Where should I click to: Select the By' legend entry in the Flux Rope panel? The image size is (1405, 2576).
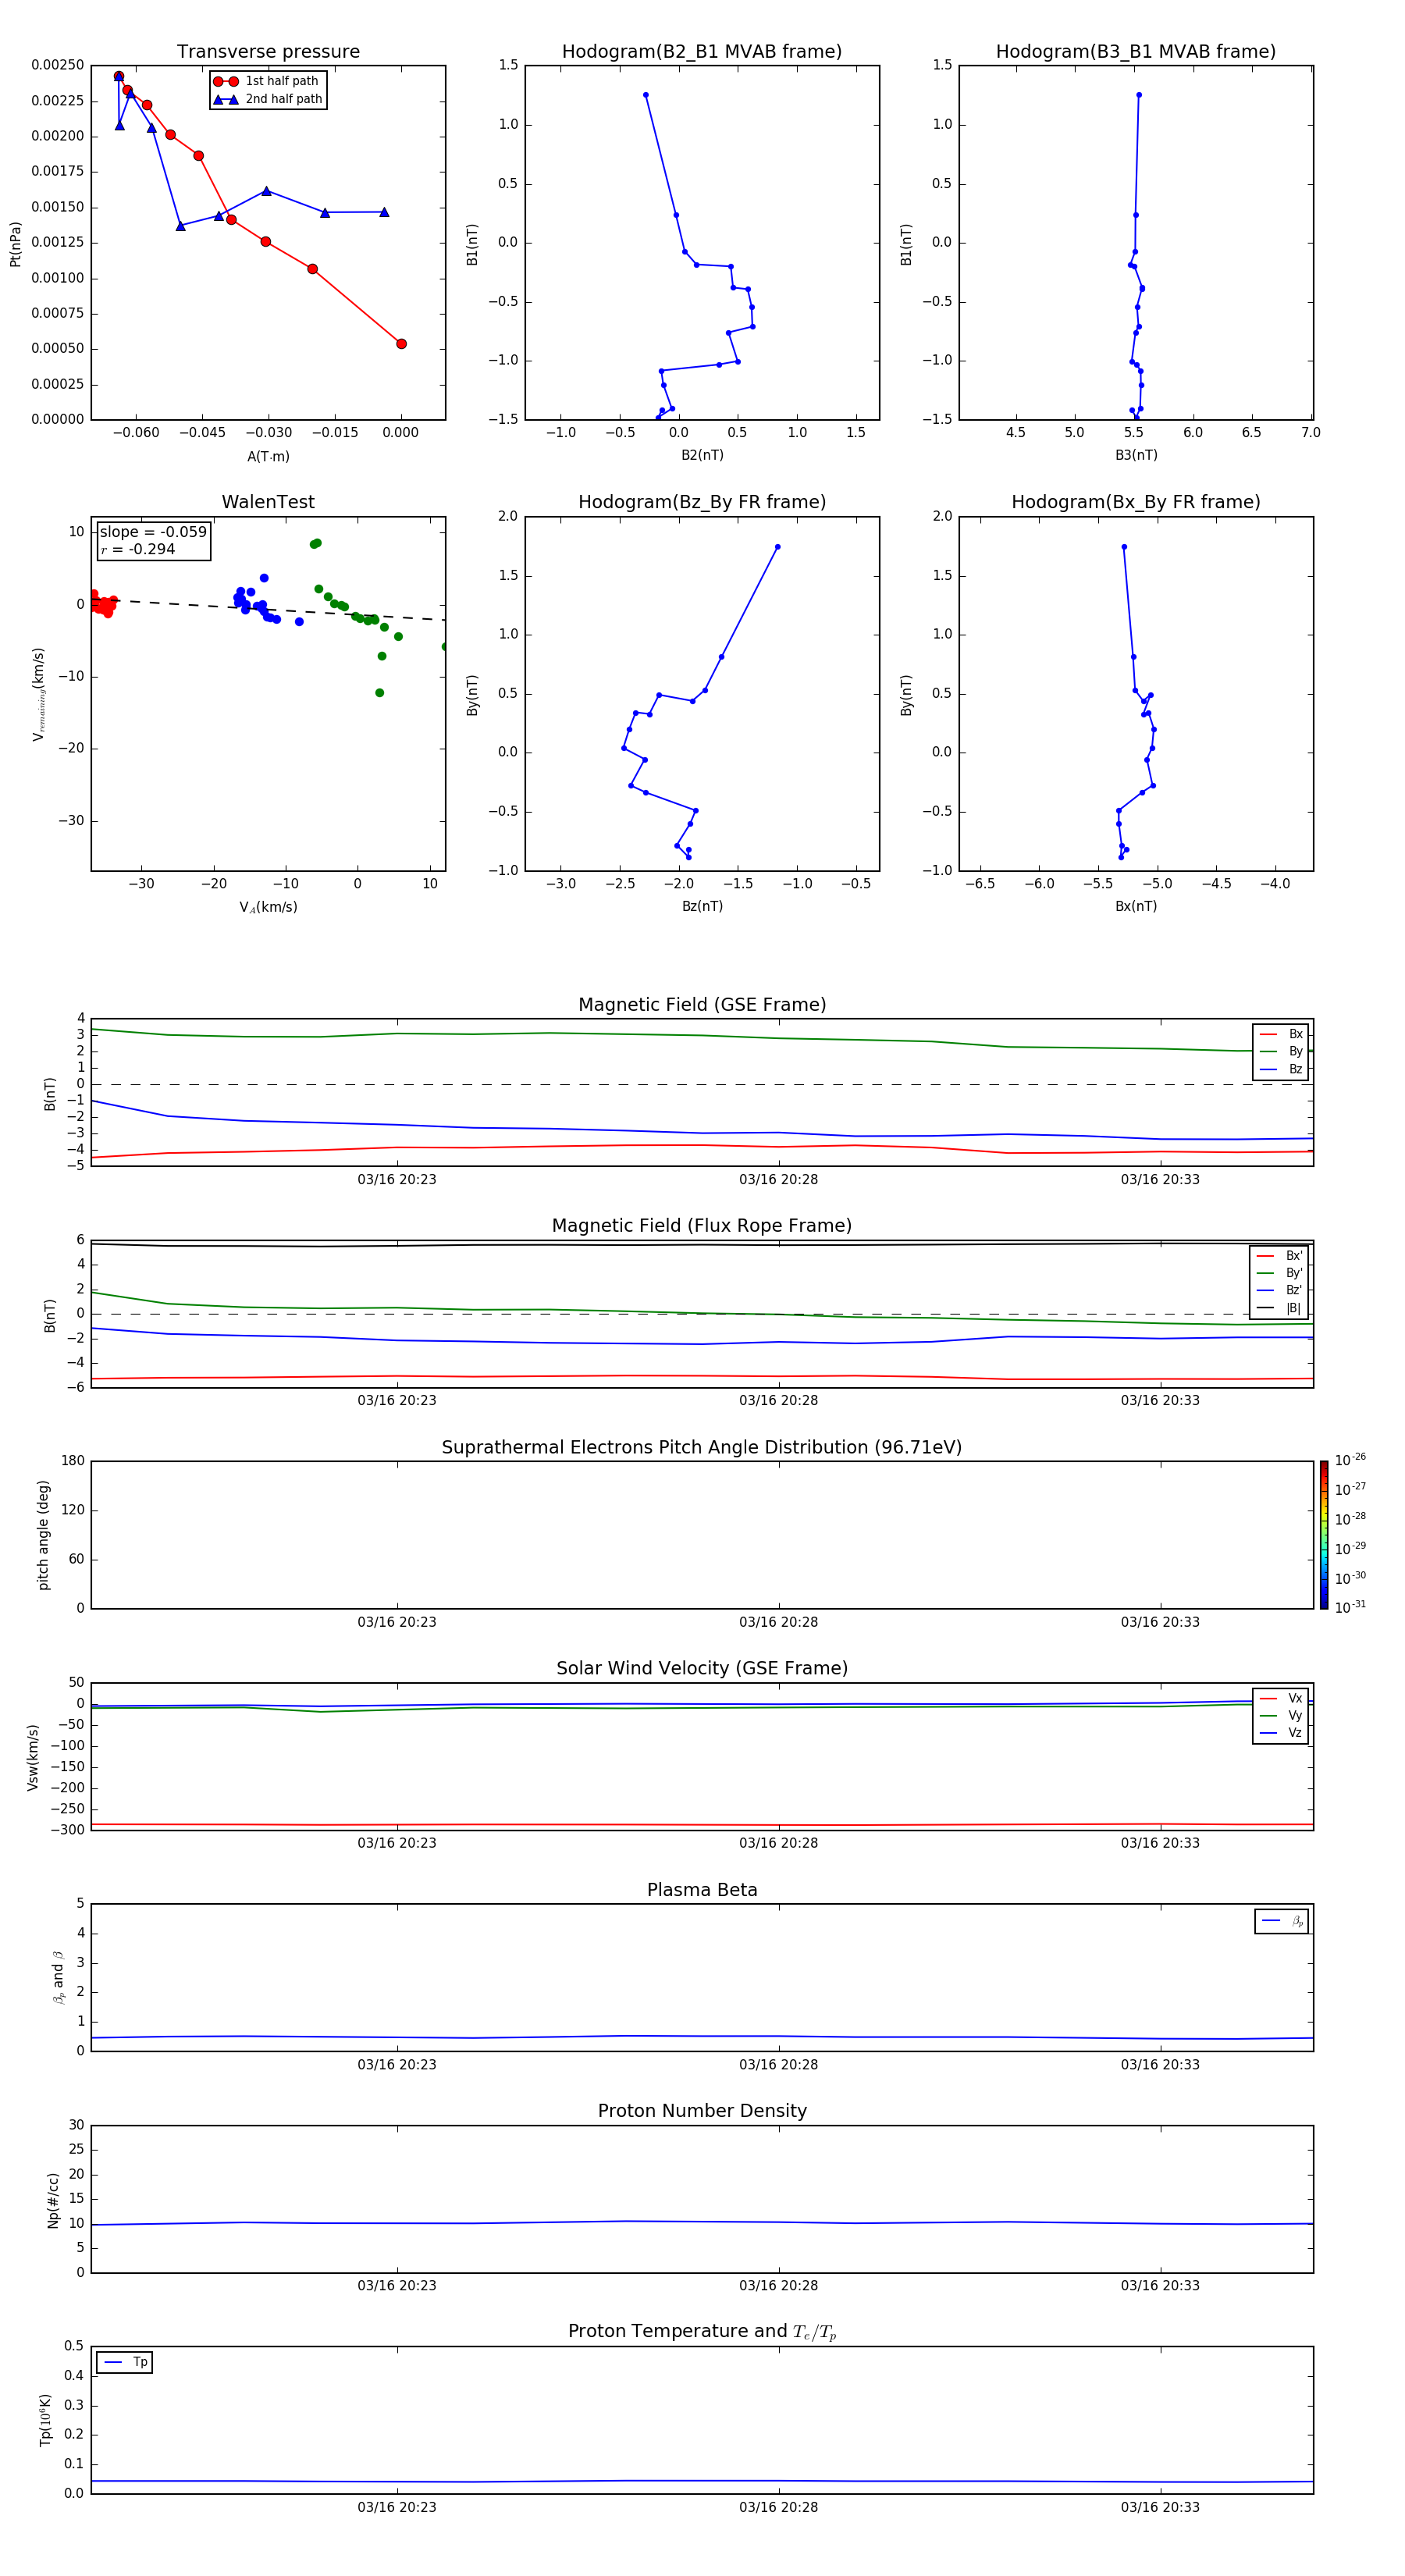pos(1280,1273)
